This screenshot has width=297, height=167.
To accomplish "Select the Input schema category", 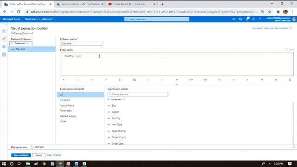I will point(67,105).
